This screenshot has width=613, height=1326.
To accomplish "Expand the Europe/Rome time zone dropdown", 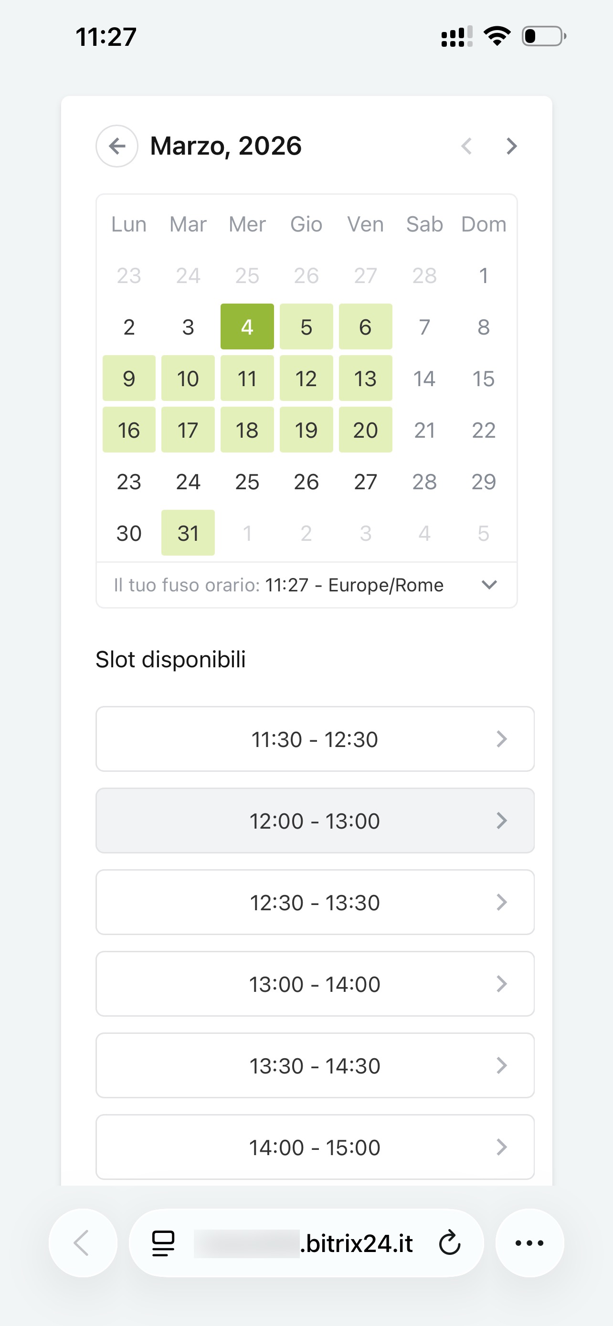I will point(489,585).
